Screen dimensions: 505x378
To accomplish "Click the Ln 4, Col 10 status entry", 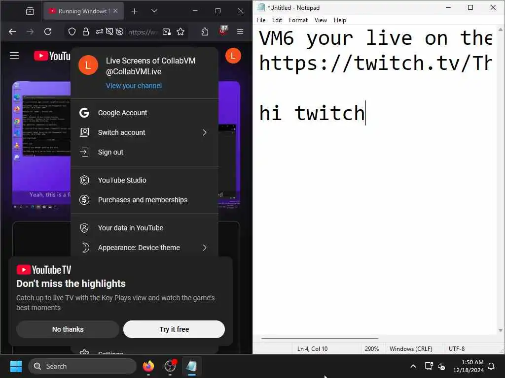I will pyautogui.click(x=312, y=349).
